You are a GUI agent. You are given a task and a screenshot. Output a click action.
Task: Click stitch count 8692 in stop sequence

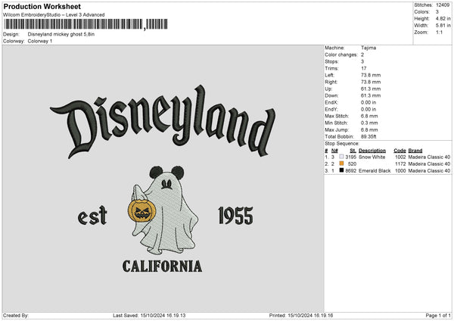(350, 171)
